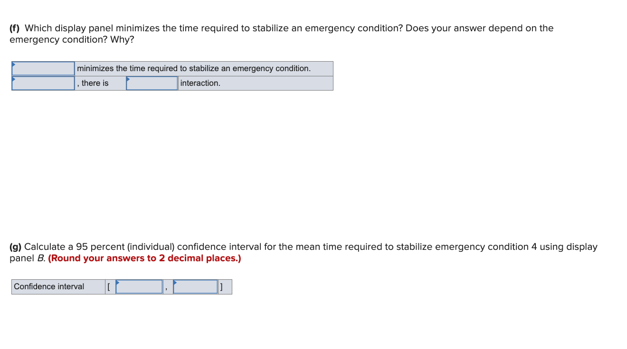Click the comma cell between interval inputs

click(167, 286)
